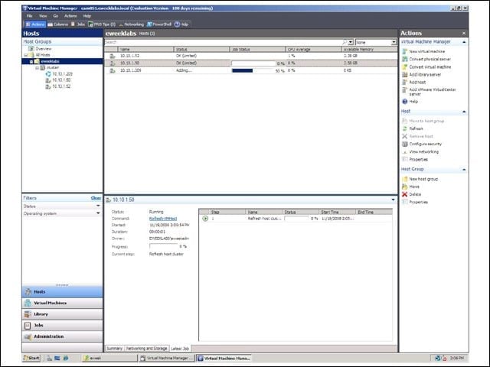The height and width of the screenshot is (367, 490).
Task: Open the File menu
Action: point(29,16)
